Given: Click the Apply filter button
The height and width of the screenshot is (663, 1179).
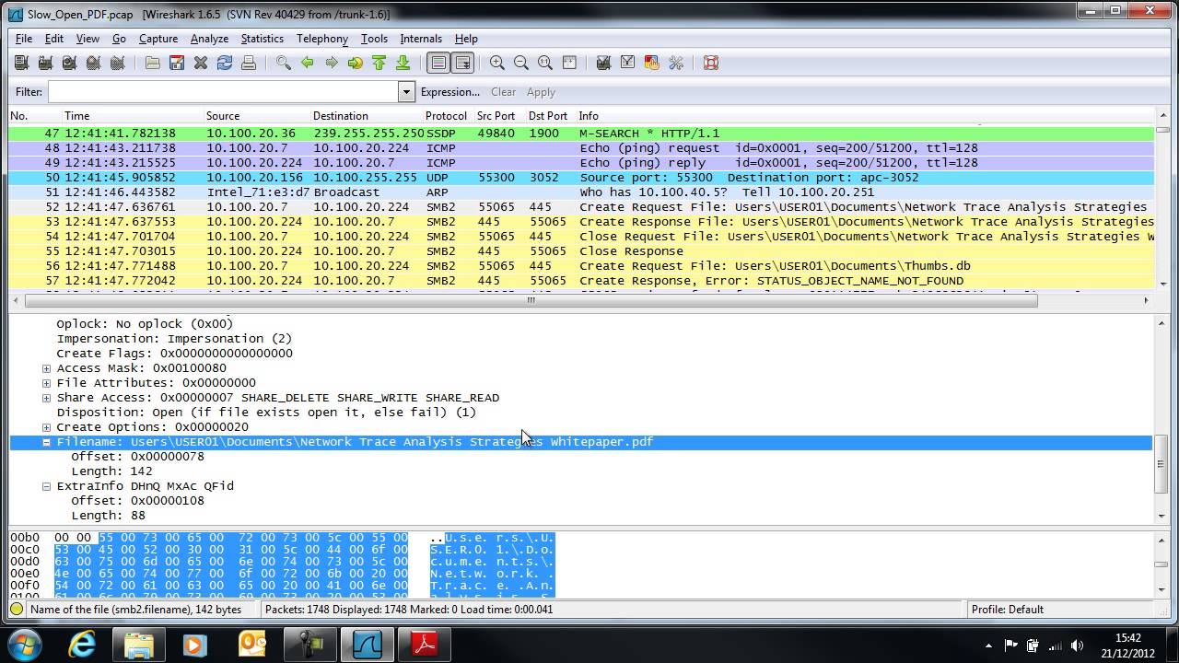Looking at the screenshot, I should coord(541,92).
